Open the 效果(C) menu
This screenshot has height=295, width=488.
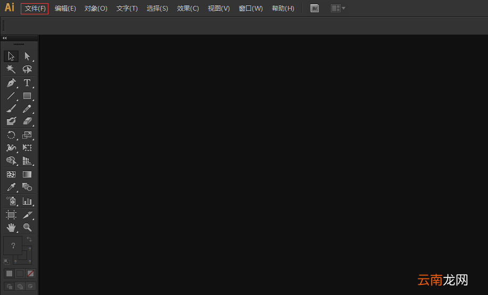188,9
